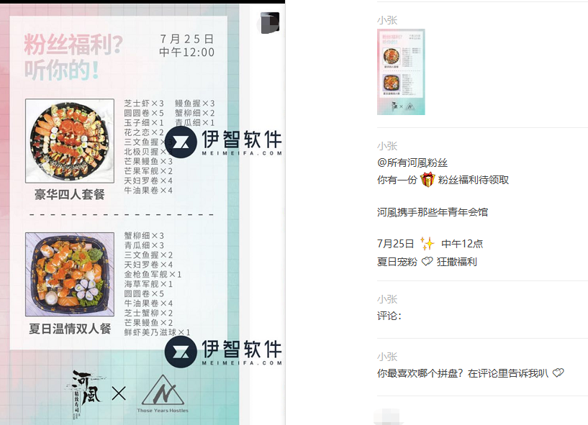Viewport: 588px width, 425px height.
Task: Click the 粉丝福利 poster headline text
Action: pos(73,57)
